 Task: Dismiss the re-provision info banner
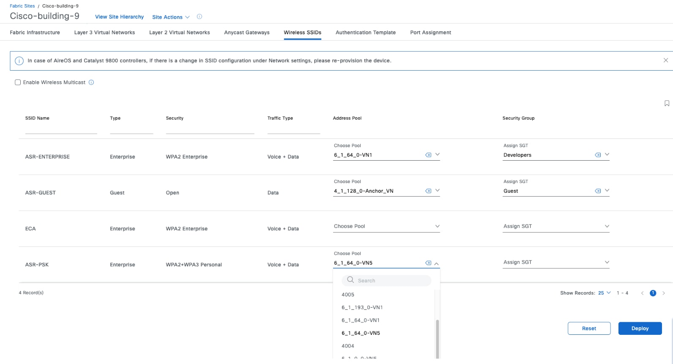pyautogui.click(x=666, y=60)
